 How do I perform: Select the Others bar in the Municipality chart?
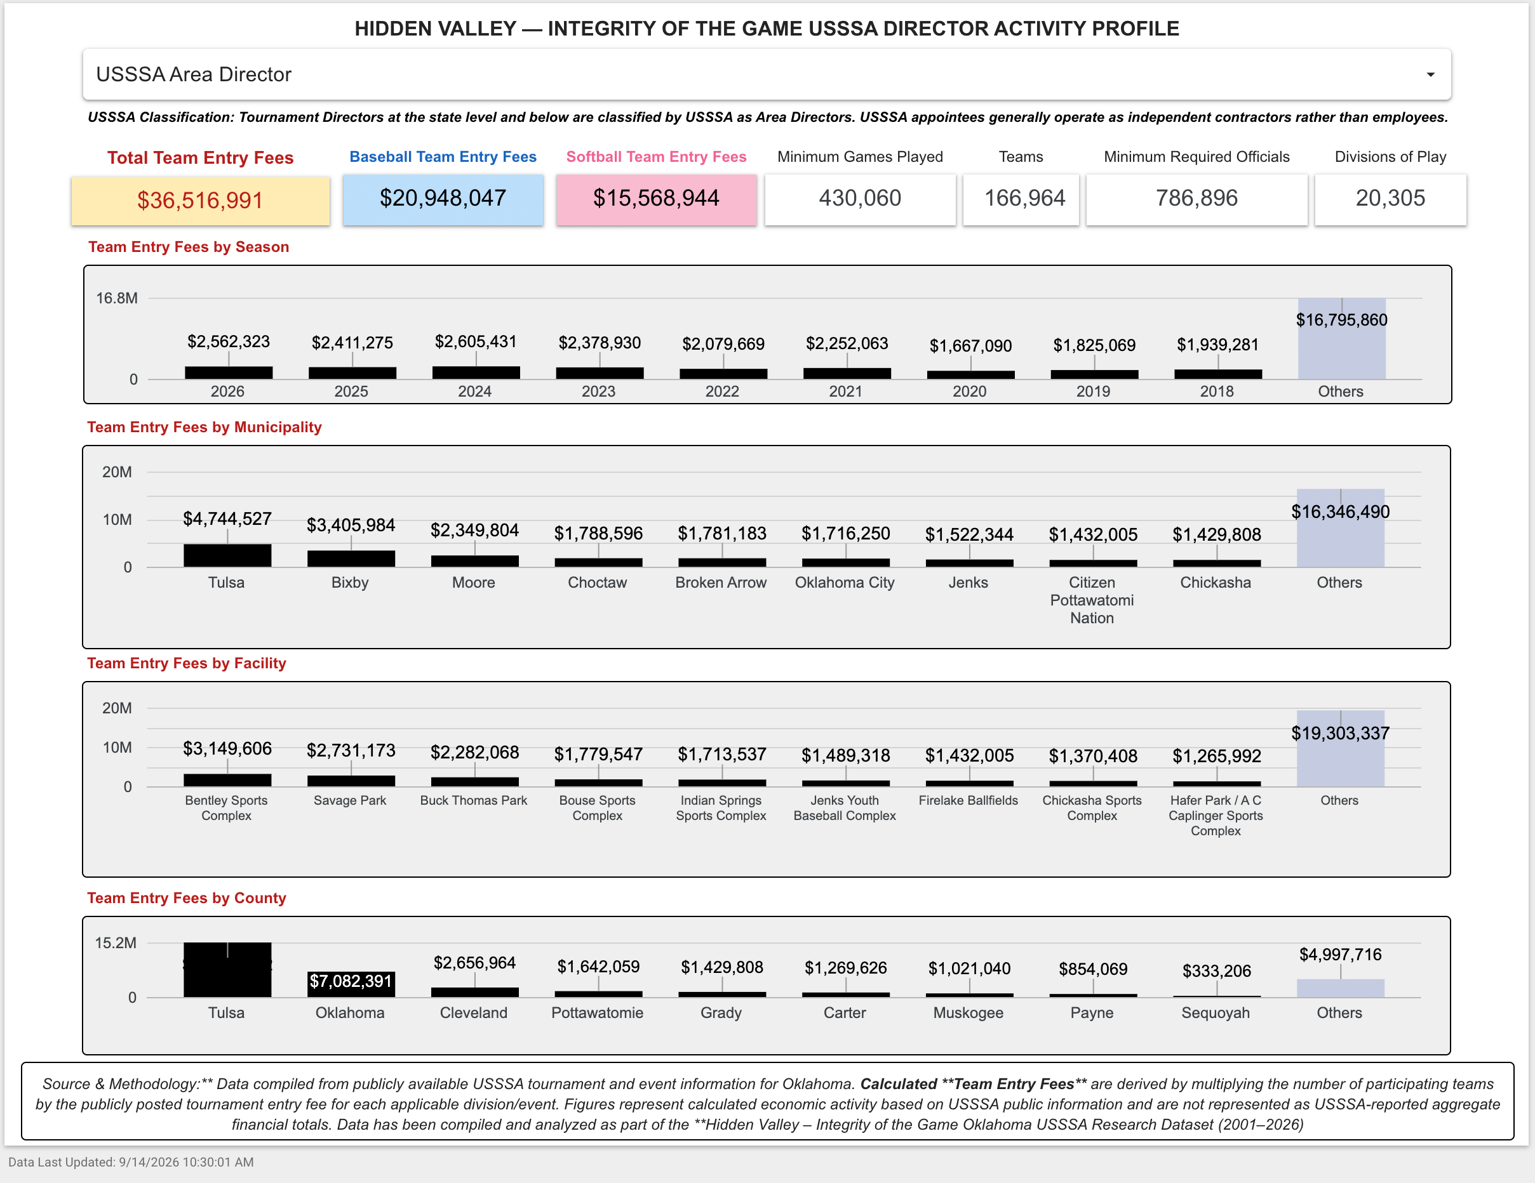coord(1340,528)
